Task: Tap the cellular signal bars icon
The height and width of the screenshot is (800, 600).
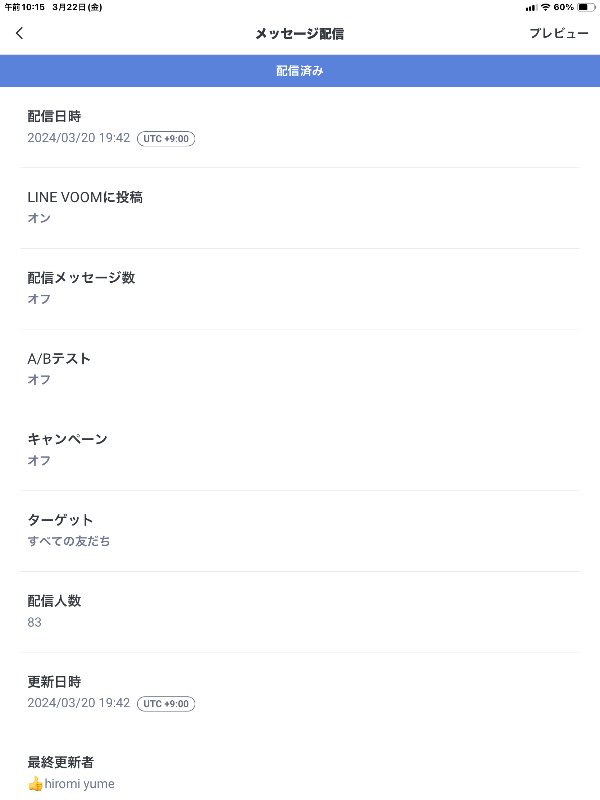Action: click(531, 8)
